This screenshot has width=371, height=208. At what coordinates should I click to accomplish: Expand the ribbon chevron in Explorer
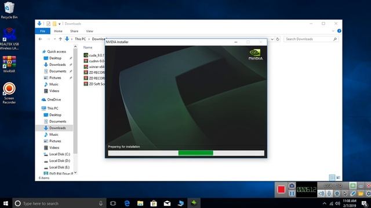coord(333,31)
